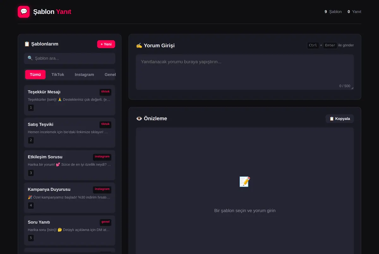Click the tiktok tag on Satış Teşviki
Image resolution: width=379 pixels, height=254 pixels.
pyautogui.click(x=105, y=124)
